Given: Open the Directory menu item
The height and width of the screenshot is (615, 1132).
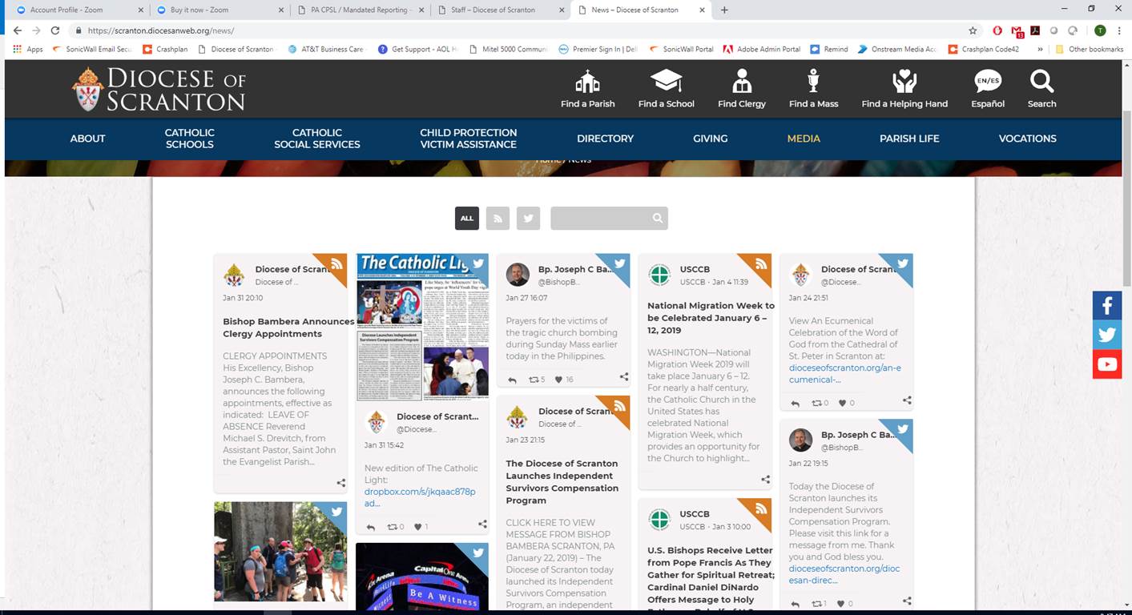Looking at the screenshot, I should coord(605,139).
